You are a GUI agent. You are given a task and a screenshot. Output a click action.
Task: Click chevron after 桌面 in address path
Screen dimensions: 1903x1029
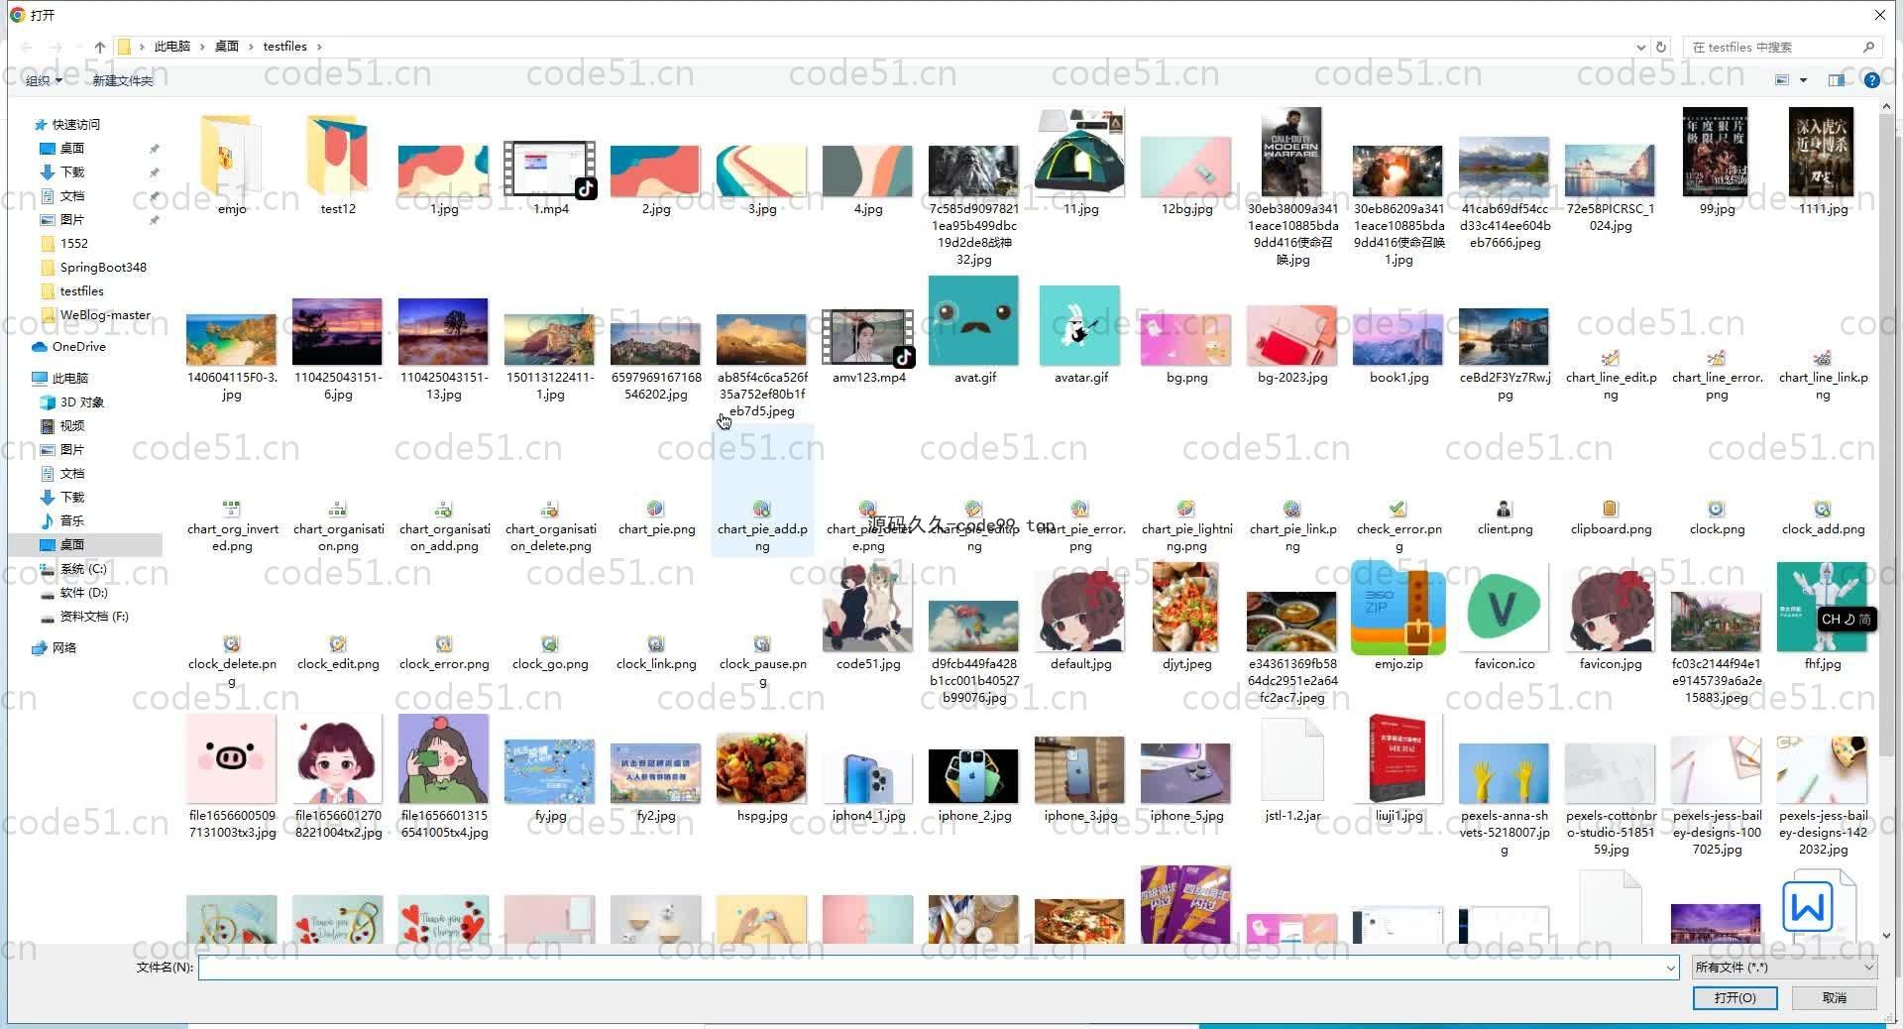251,47
